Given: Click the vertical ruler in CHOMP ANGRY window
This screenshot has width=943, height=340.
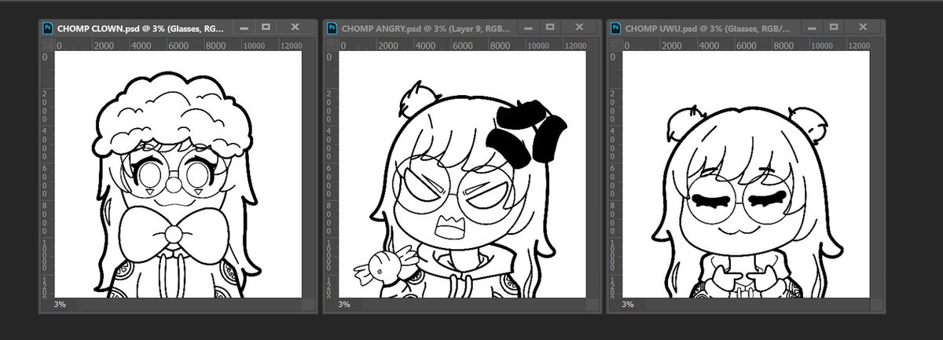Looking at the screenshot, I should coord(332,175).
